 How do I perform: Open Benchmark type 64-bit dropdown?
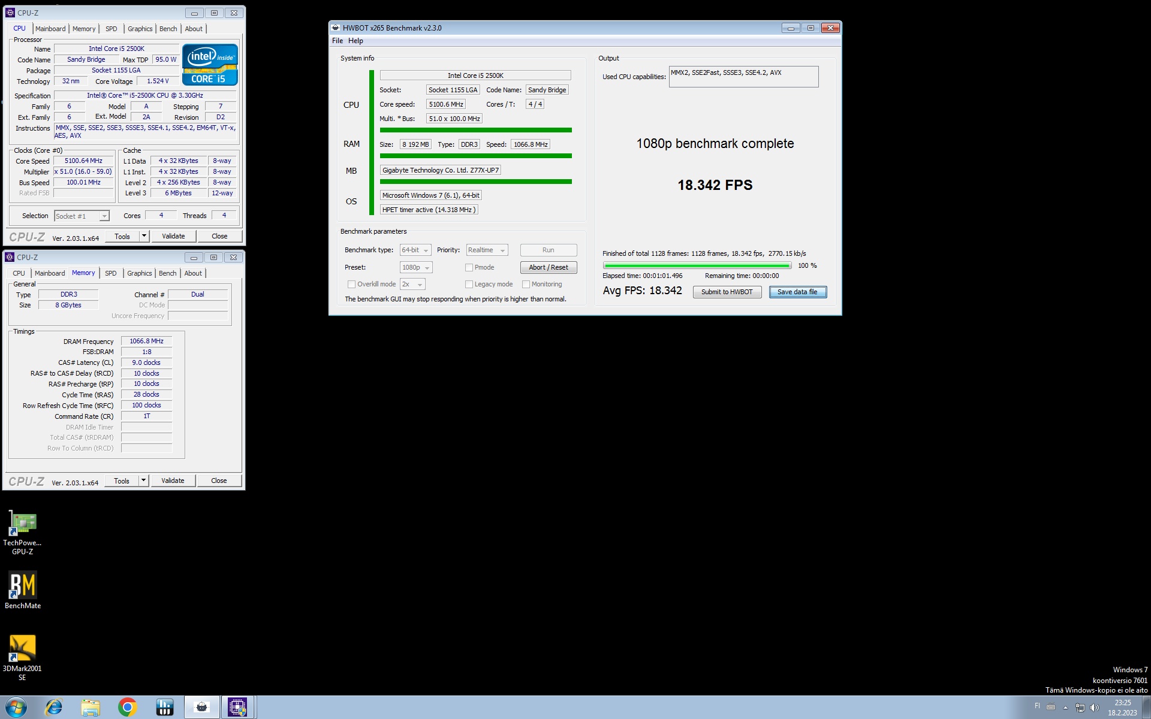(x=415, y=250)
